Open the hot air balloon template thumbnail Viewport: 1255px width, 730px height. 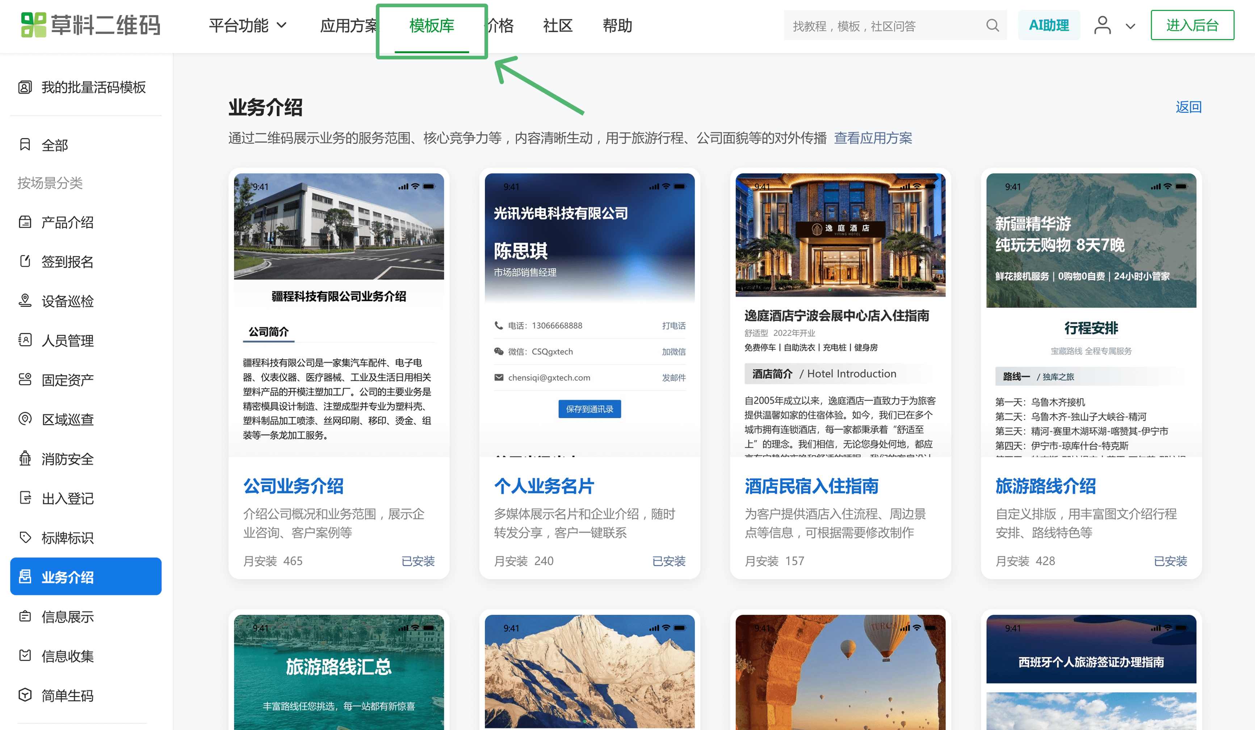[x=840, y=672]
